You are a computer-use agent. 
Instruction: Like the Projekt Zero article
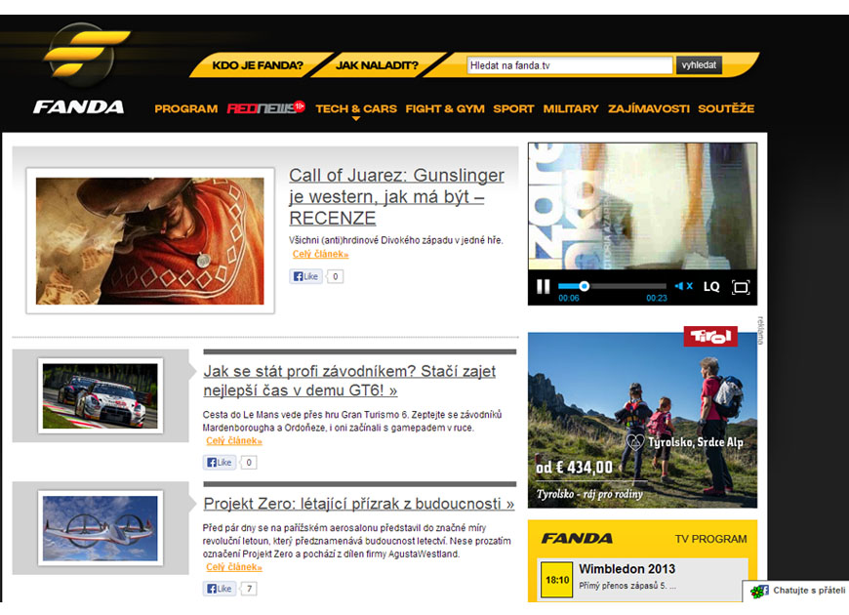click(220, 589)
